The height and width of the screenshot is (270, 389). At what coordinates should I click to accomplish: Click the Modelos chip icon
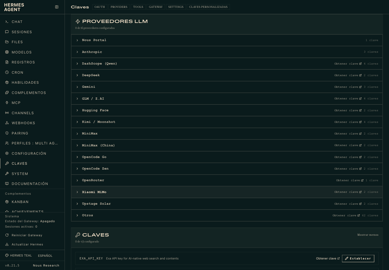(x=7, y=52)
